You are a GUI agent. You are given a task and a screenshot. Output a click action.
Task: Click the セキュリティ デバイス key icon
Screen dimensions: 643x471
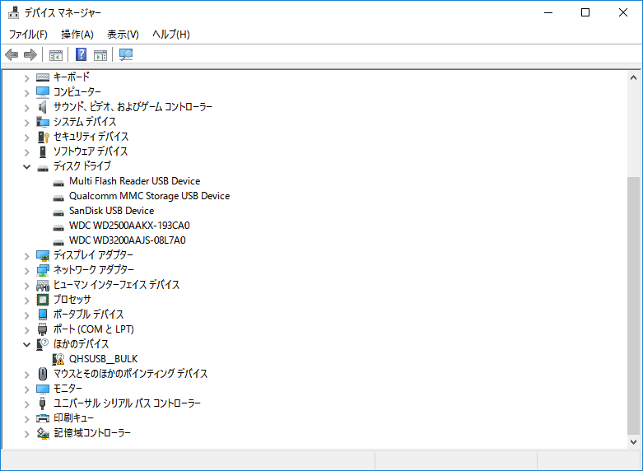(x=43, y=137)
